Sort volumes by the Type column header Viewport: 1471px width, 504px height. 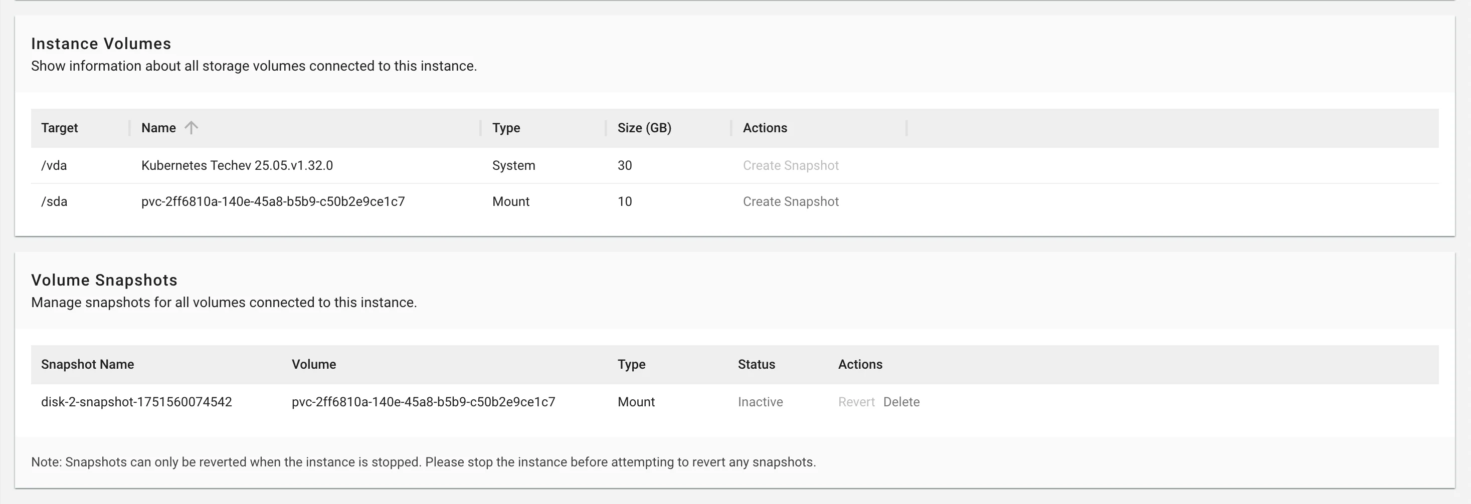point(506,128)
